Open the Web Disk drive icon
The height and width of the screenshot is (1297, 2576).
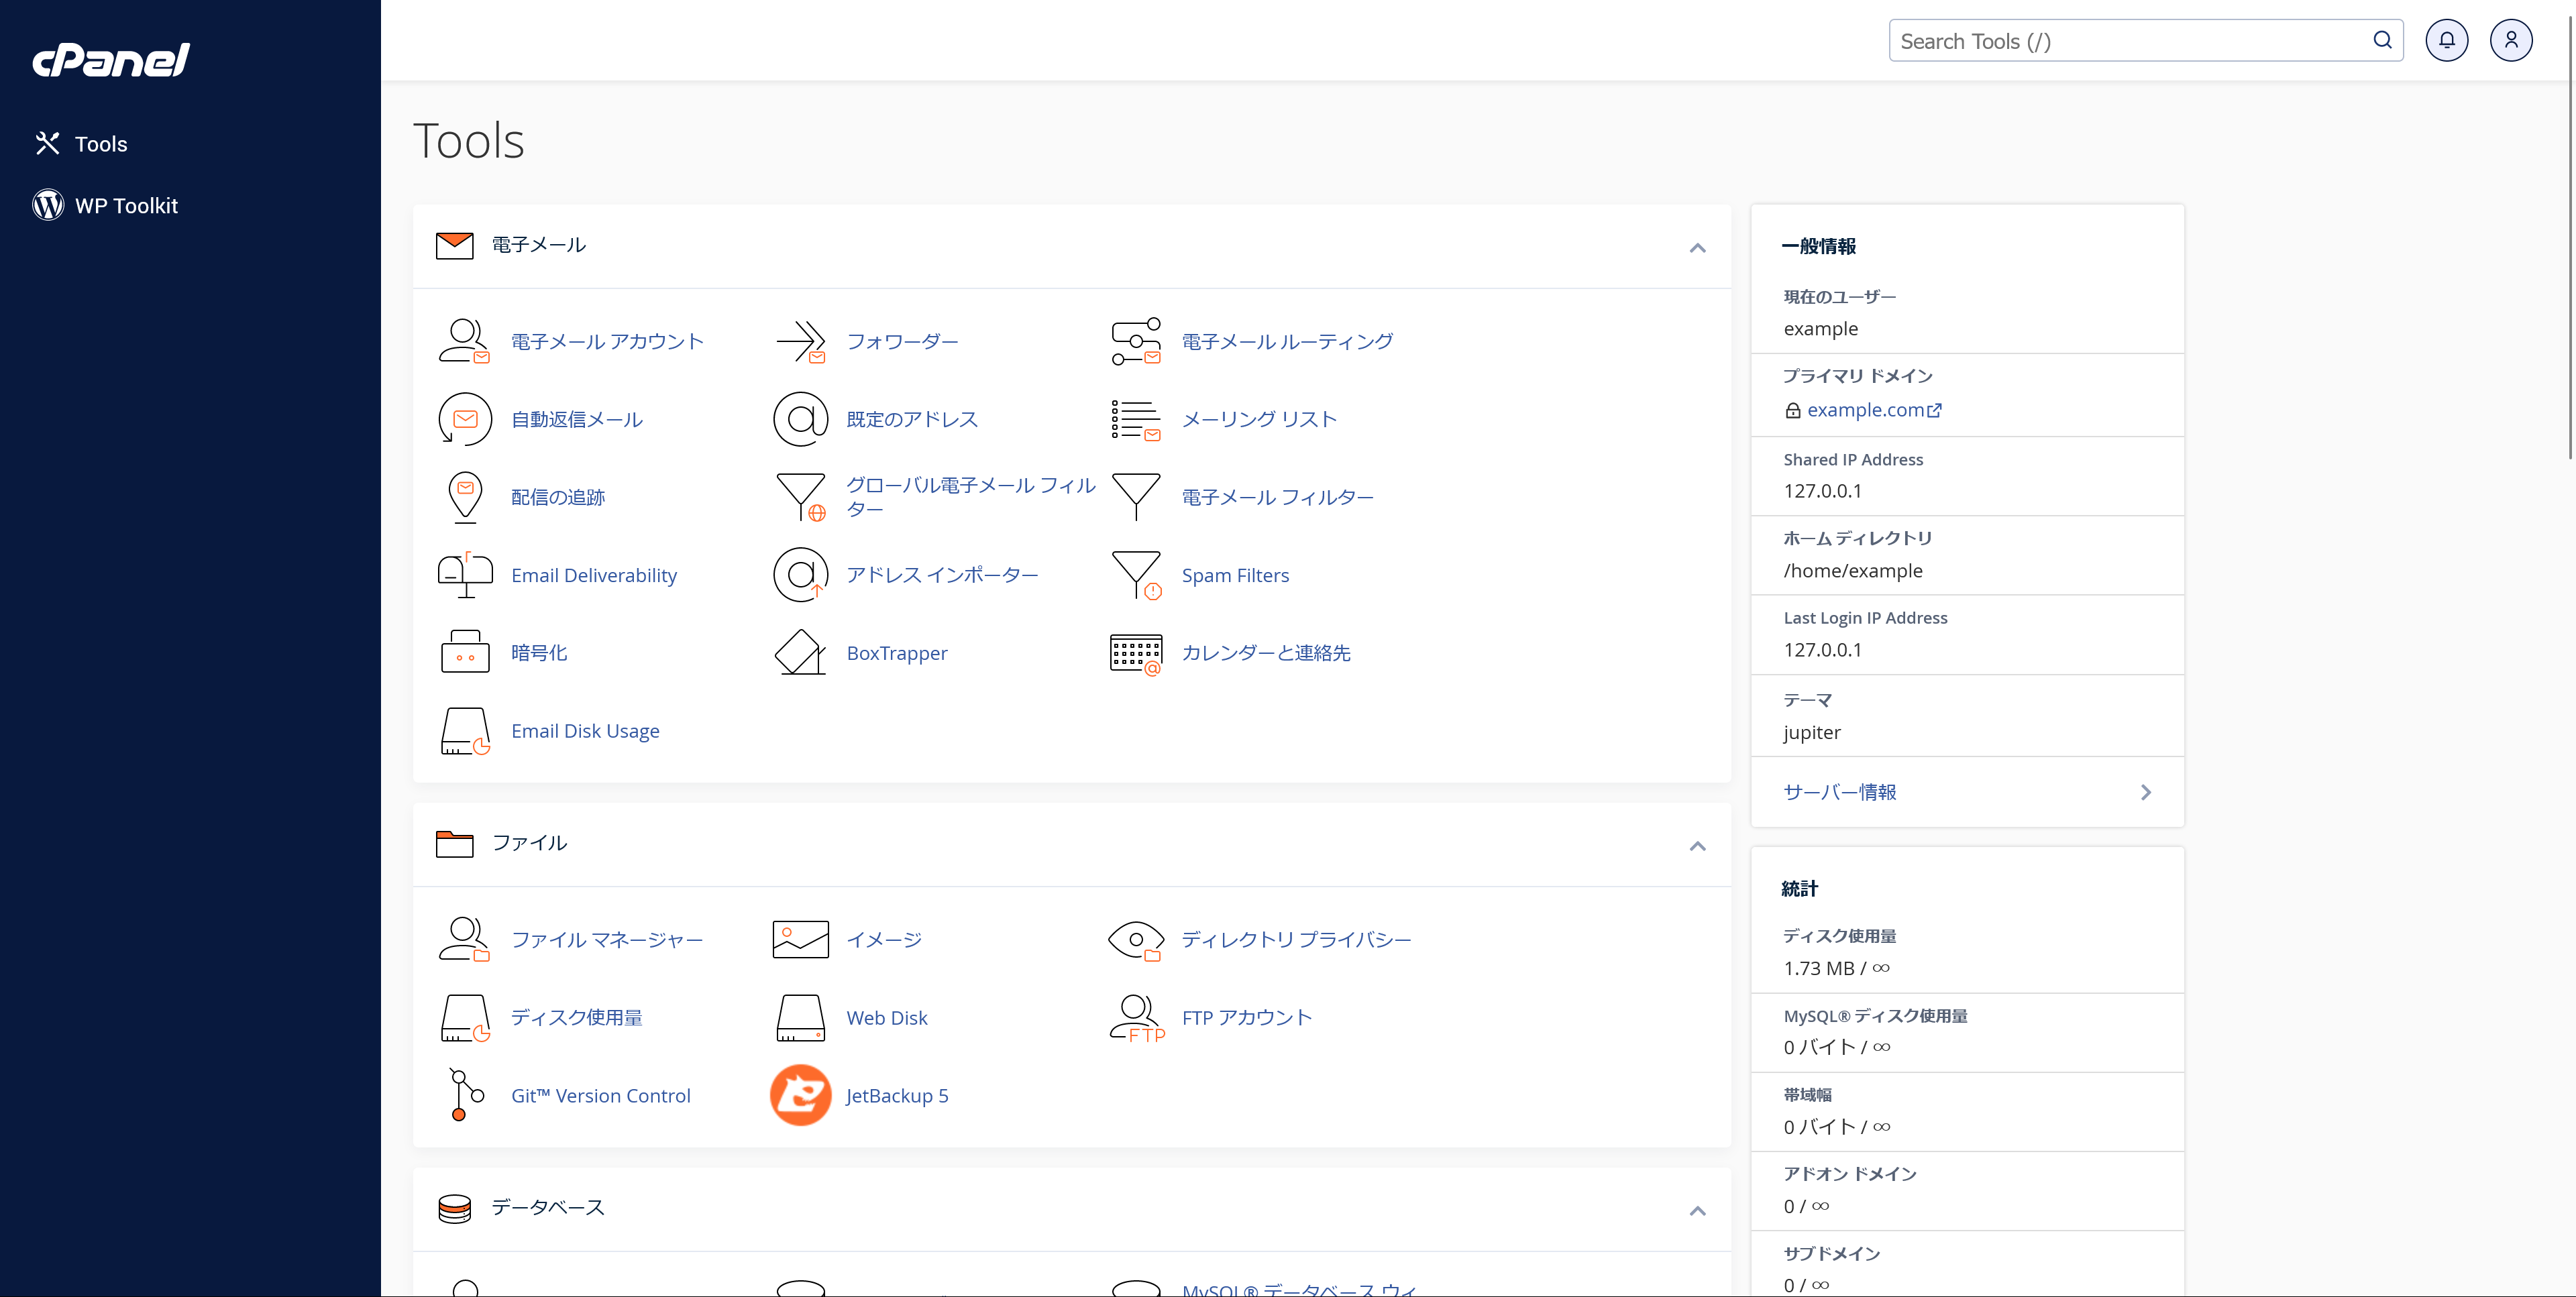point(800,1017)
